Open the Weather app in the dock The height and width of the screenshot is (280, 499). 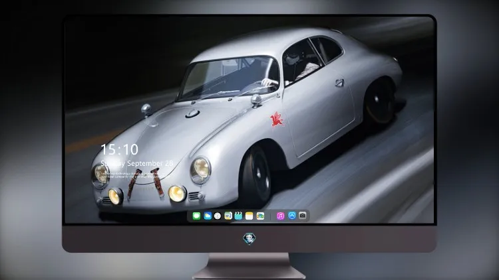208,216
